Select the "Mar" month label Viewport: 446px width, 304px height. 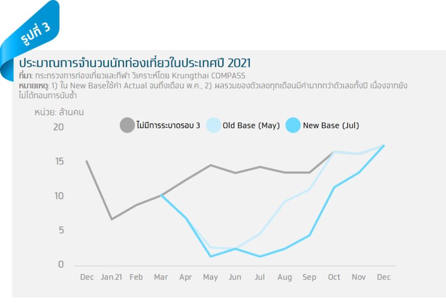[161, 277]
